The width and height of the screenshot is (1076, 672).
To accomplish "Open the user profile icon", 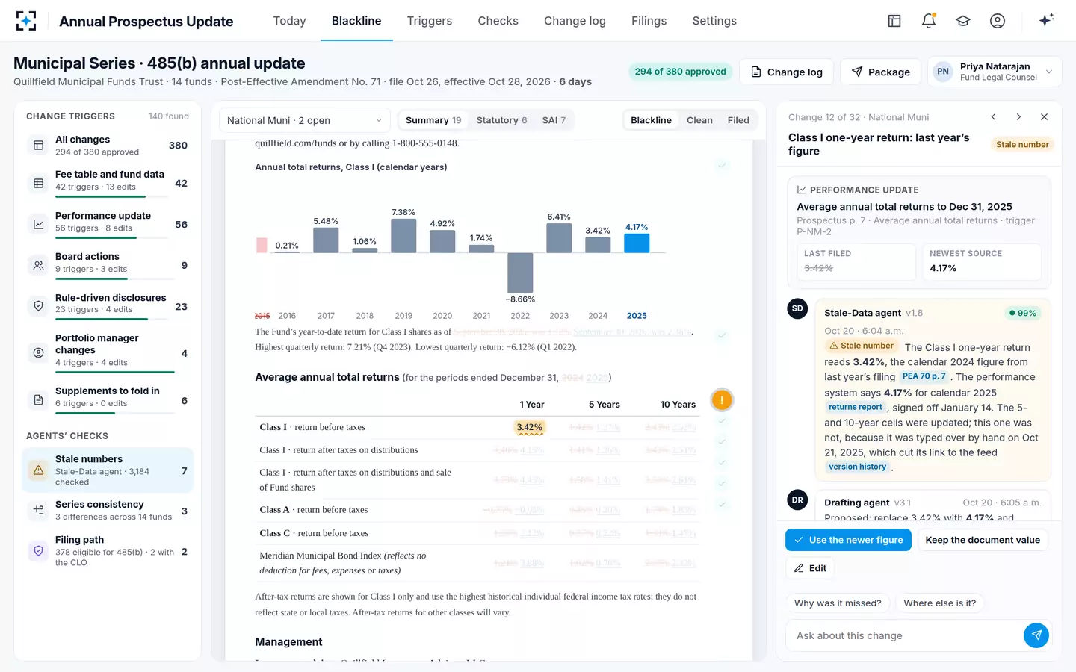I will pyautogui.click(x=998, y=21).
